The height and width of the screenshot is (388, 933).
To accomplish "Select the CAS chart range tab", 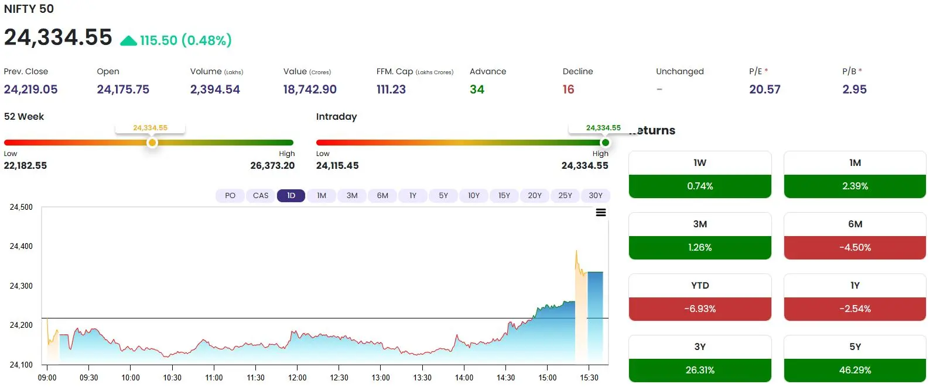I will coord(261,196).
